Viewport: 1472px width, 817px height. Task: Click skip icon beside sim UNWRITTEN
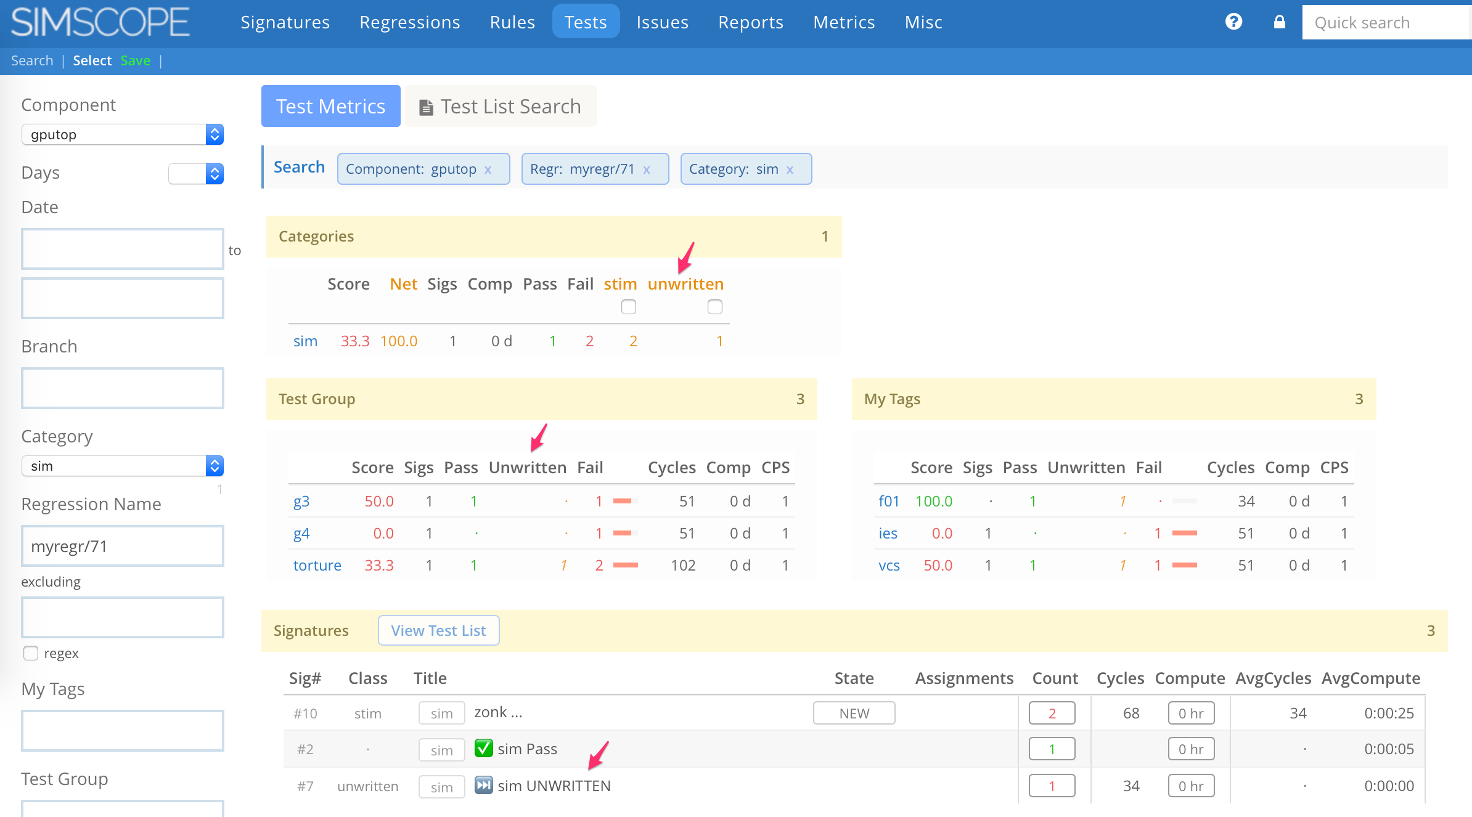coord(483,785)
